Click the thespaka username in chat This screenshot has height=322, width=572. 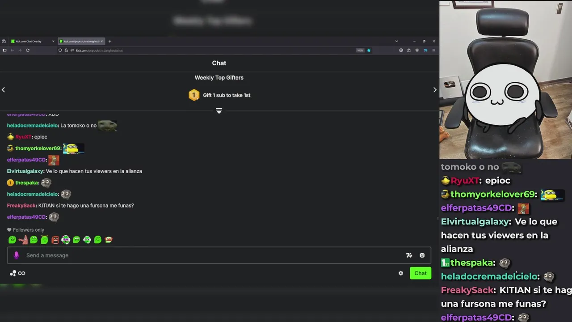point(27,183)
